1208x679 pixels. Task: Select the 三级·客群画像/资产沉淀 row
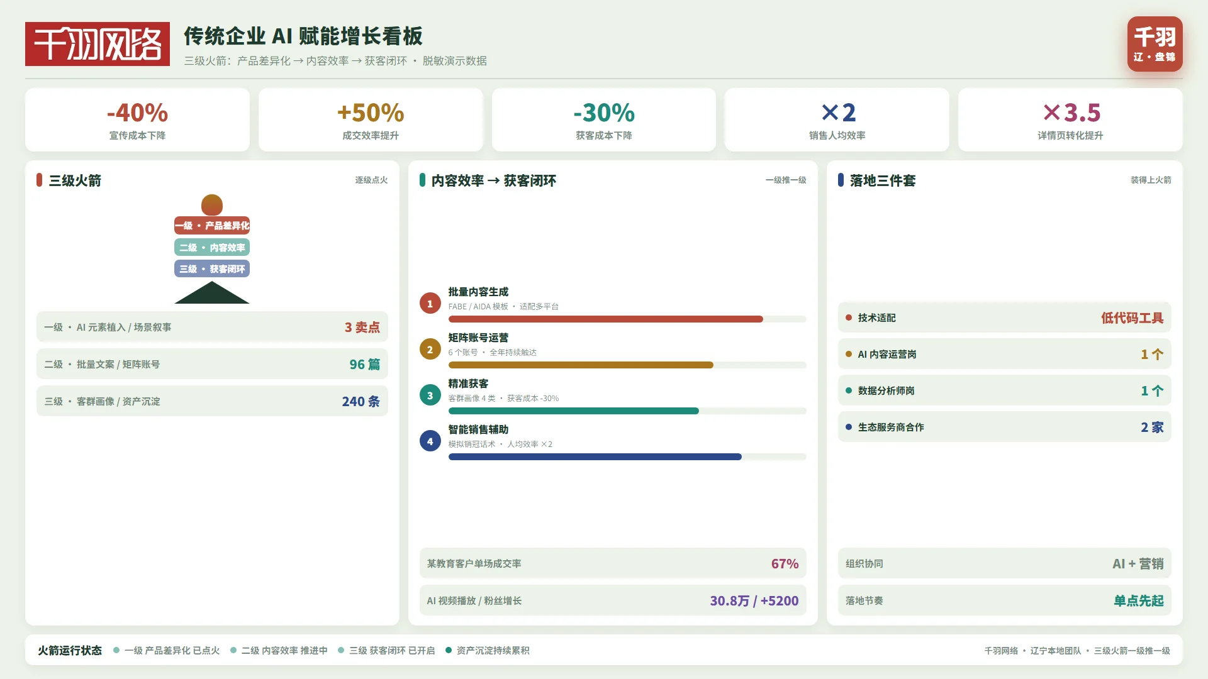click(x=212, y=401)
